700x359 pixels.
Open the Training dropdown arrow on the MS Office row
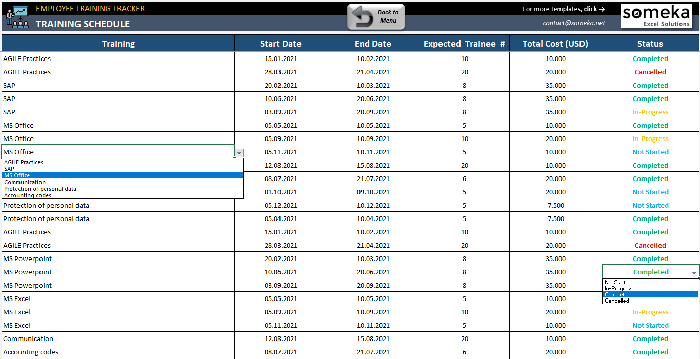[239, 152]
